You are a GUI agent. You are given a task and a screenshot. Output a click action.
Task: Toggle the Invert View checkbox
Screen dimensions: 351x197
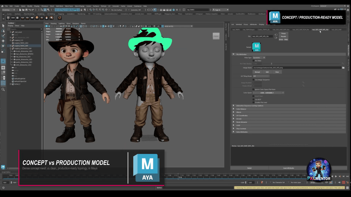point(254,96)
